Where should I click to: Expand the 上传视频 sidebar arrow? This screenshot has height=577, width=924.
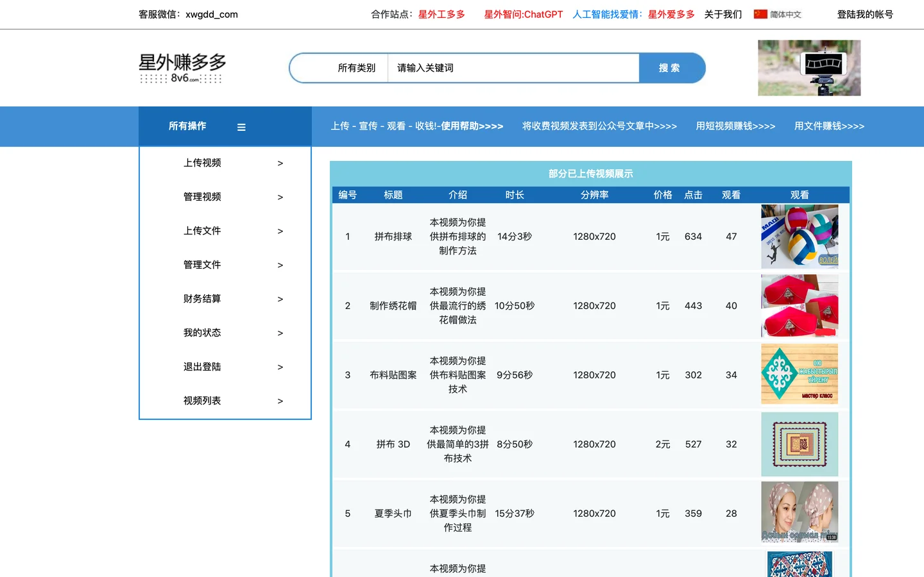[x=280, y=163]
